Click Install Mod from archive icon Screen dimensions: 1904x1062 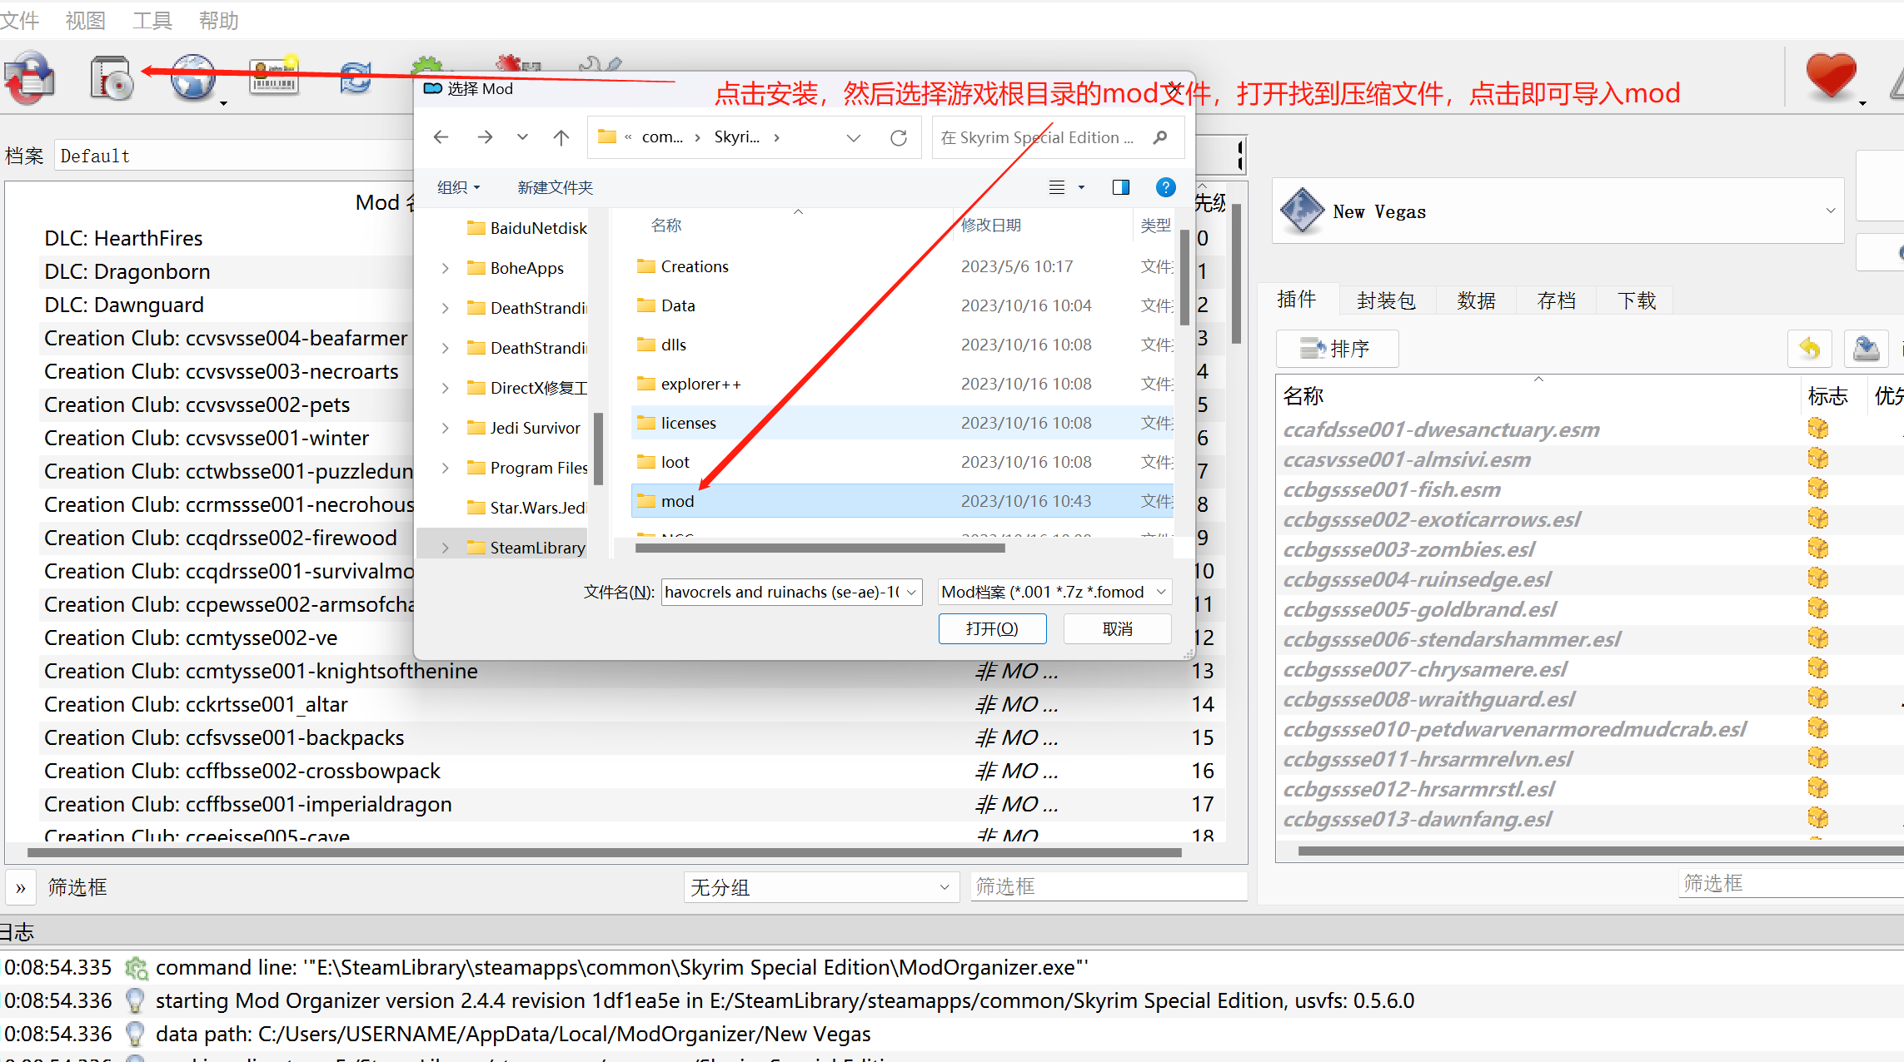(112, 80)
